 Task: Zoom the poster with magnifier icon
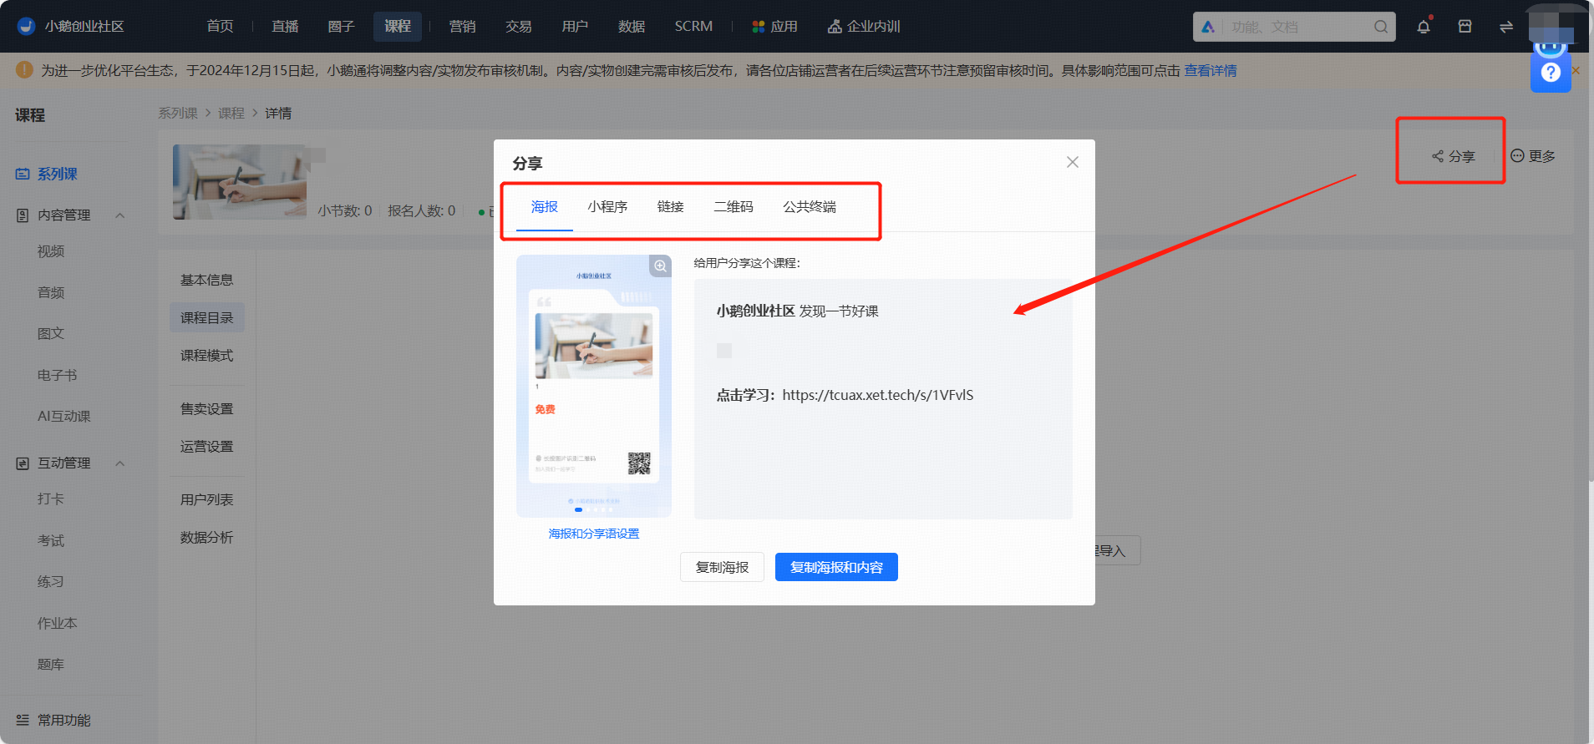pos(660,266)
